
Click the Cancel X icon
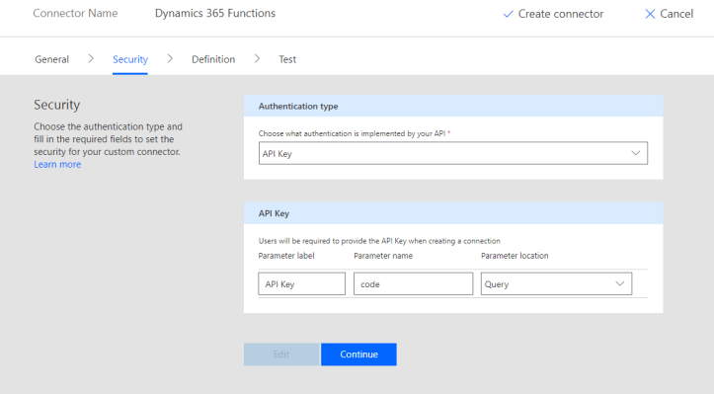coord(650,14)
